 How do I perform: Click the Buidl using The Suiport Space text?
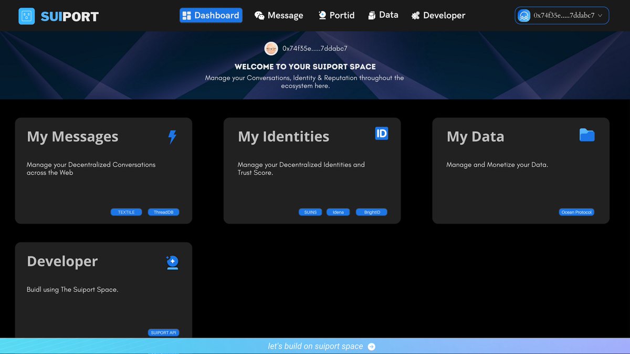click(72, 289)
